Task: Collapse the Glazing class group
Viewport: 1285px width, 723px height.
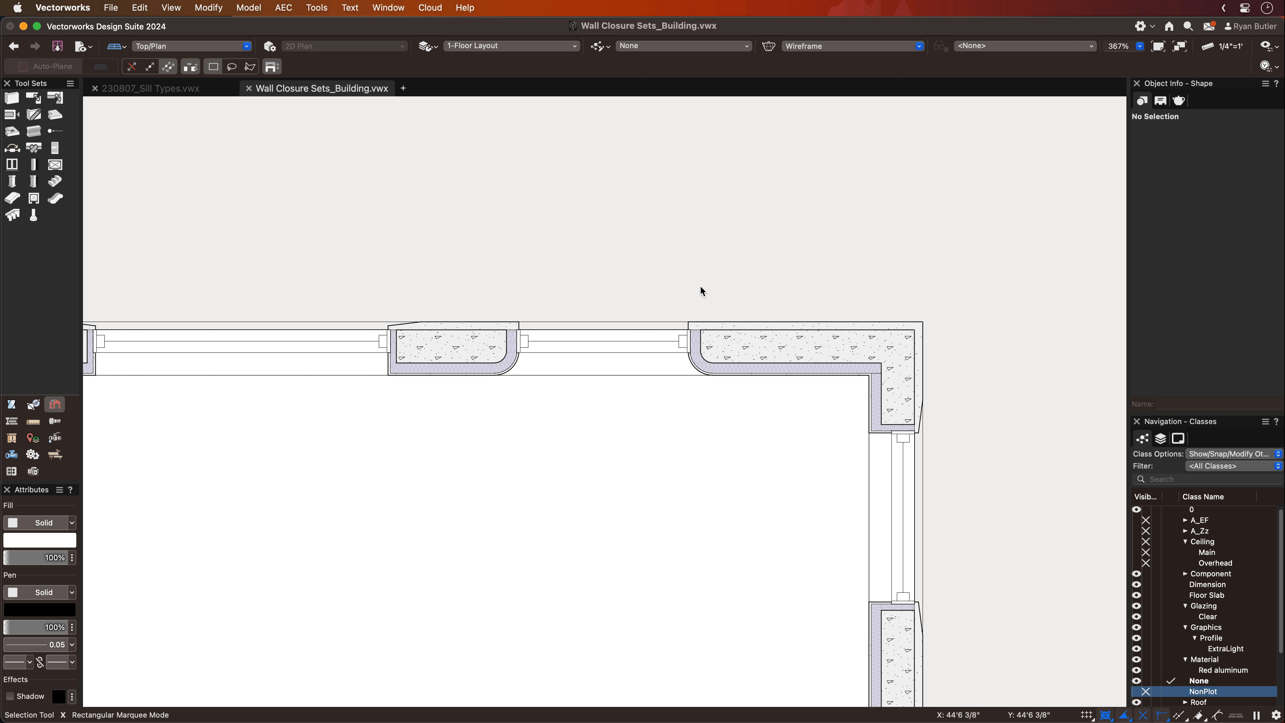Action: 1185,606
